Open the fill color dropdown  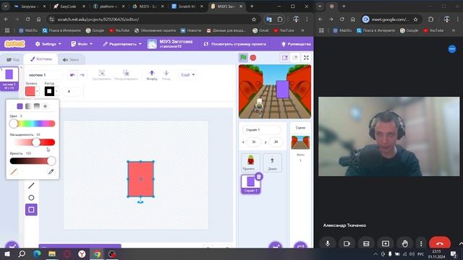point(32,92)
